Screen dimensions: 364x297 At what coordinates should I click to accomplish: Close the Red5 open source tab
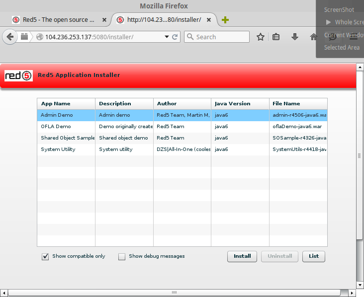point(104,20)
